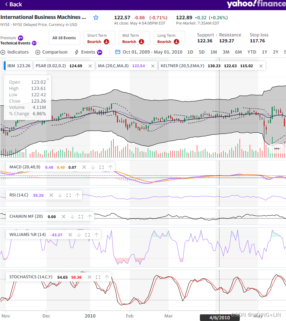Remove the MA (20,C,MA,0) indicator
286x321 pixels.
point(153,66)
